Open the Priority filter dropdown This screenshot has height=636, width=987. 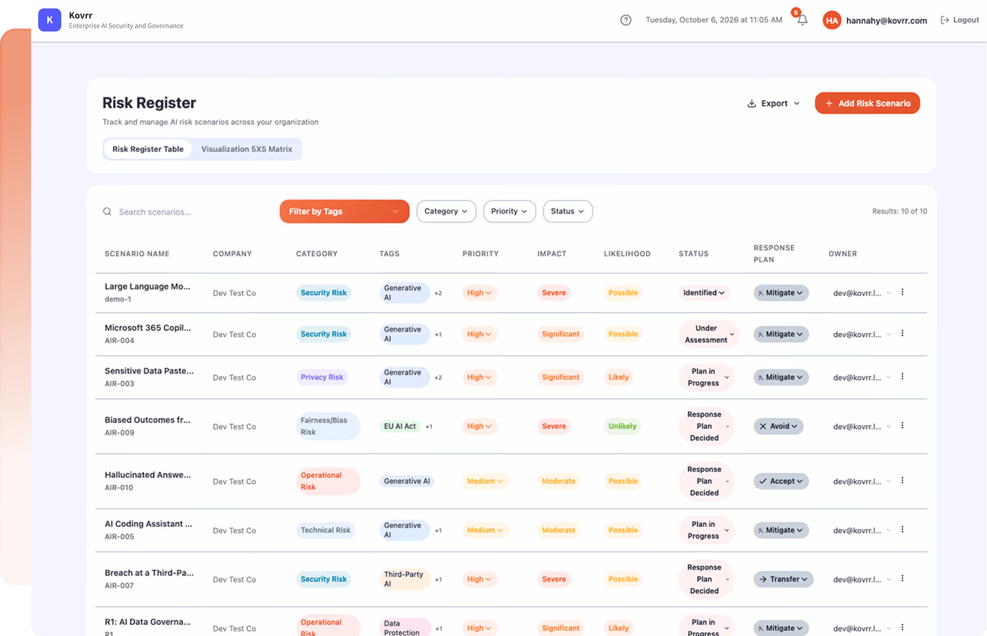[x=509, y=212]
